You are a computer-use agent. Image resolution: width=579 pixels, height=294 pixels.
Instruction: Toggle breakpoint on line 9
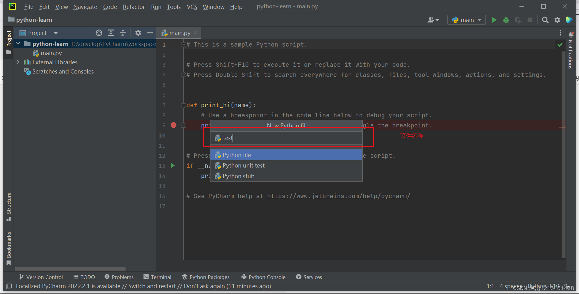pos(173,125)
